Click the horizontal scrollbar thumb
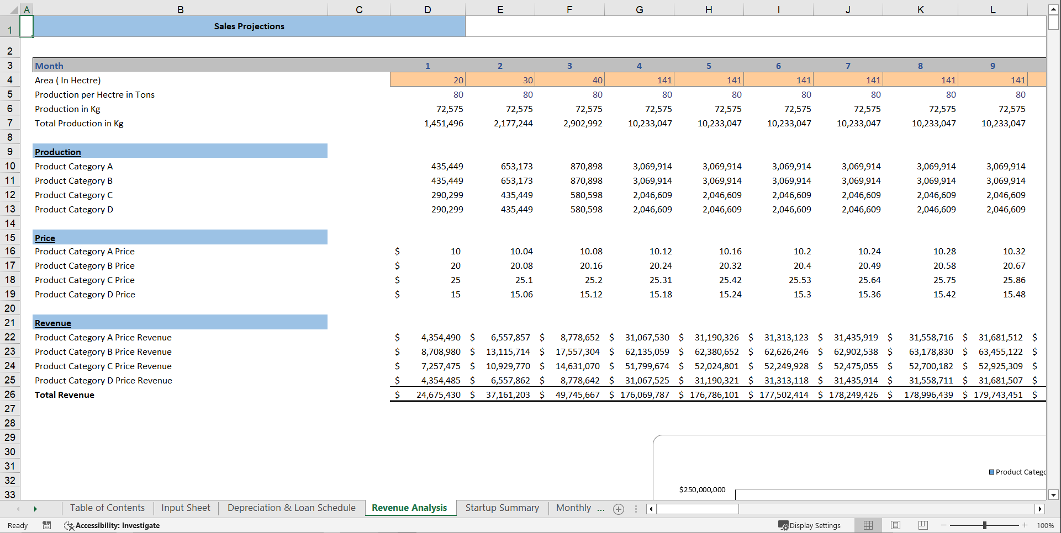 [x=698, y=509]
